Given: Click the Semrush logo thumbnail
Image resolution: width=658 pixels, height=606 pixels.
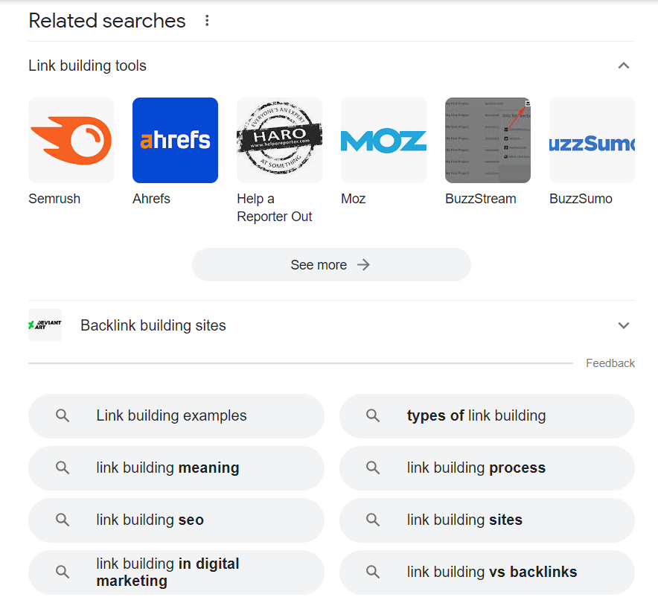Looking at the screenshot, I should click(x=71, y=141).
